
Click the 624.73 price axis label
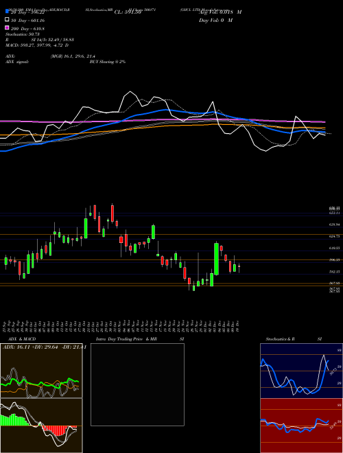pos(334,236)
